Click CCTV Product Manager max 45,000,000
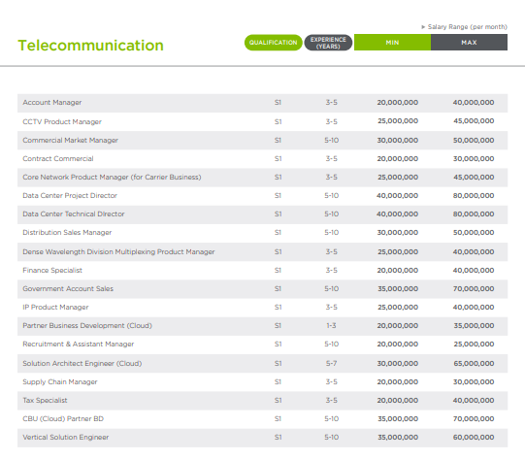This screenshot has width=525, height=460. point(474,121)
